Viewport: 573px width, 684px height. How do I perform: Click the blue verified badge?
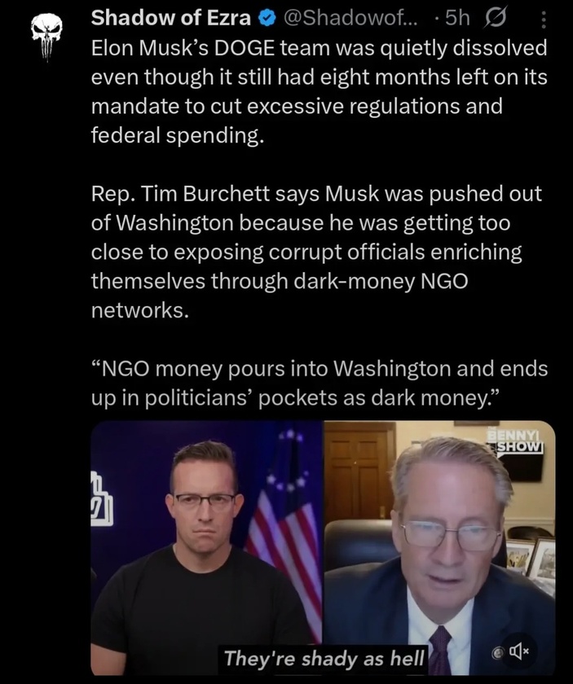267,18
